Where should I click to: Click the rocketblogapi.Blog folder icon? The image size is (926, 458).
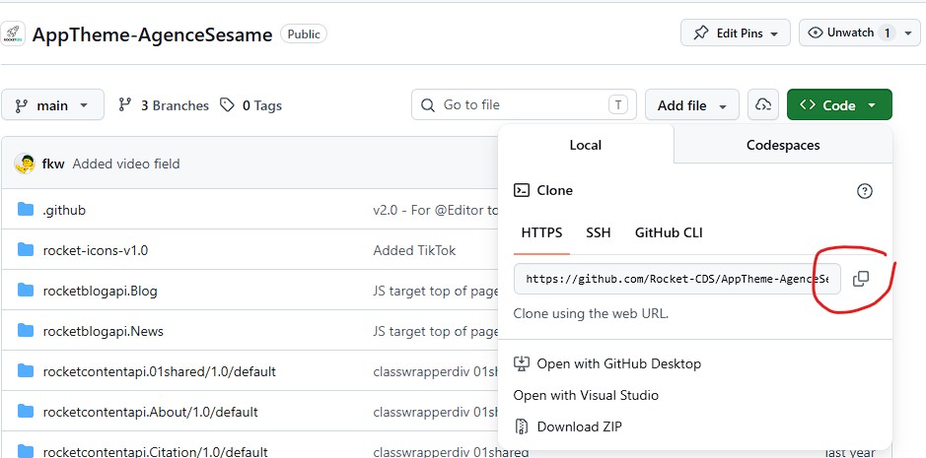click(26, 290)
